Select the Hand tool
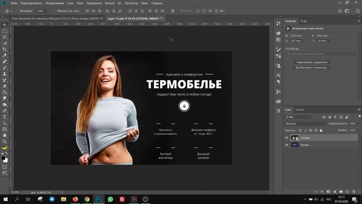The height and width of the screenshot is (204, 362). click(x=5, y=135)
